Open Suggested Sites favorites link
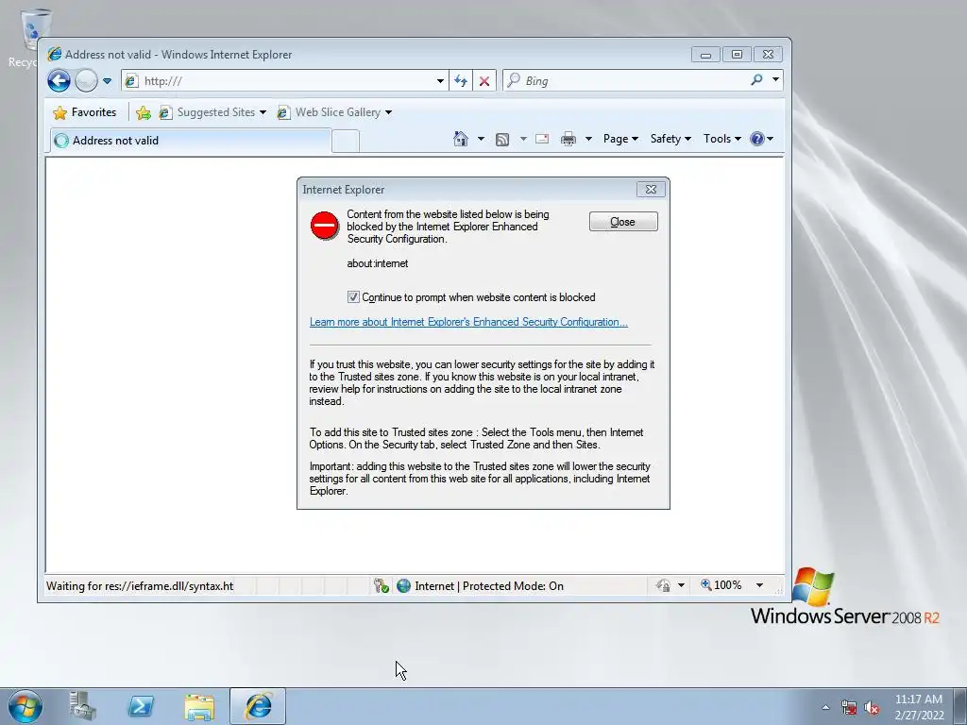The width and height of the screenshot is (967, 725). [212, 112]
